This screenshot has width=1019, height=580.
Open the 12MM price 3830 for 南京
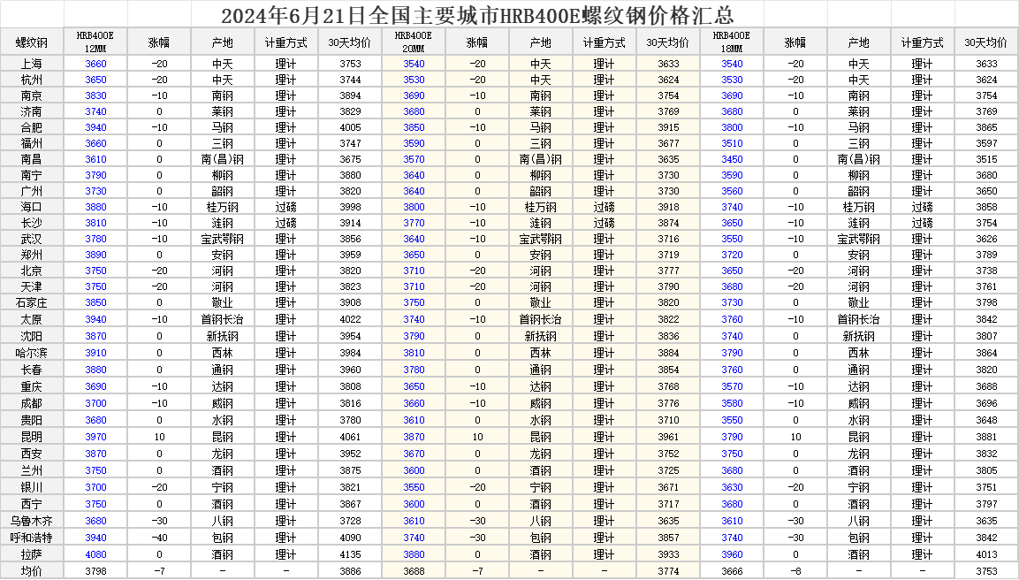pyautogui.click(x=95, y=95)
